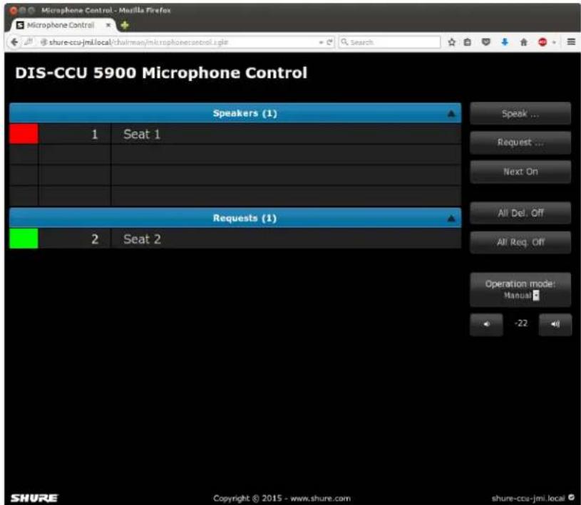Open the downloads arrow icon

[505, 42]
